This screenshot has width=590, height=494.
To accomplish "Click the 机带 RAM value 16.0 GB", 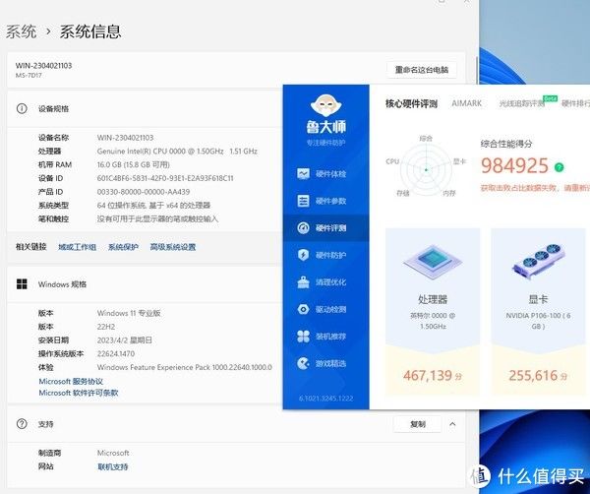I will (x=133, y=164).
